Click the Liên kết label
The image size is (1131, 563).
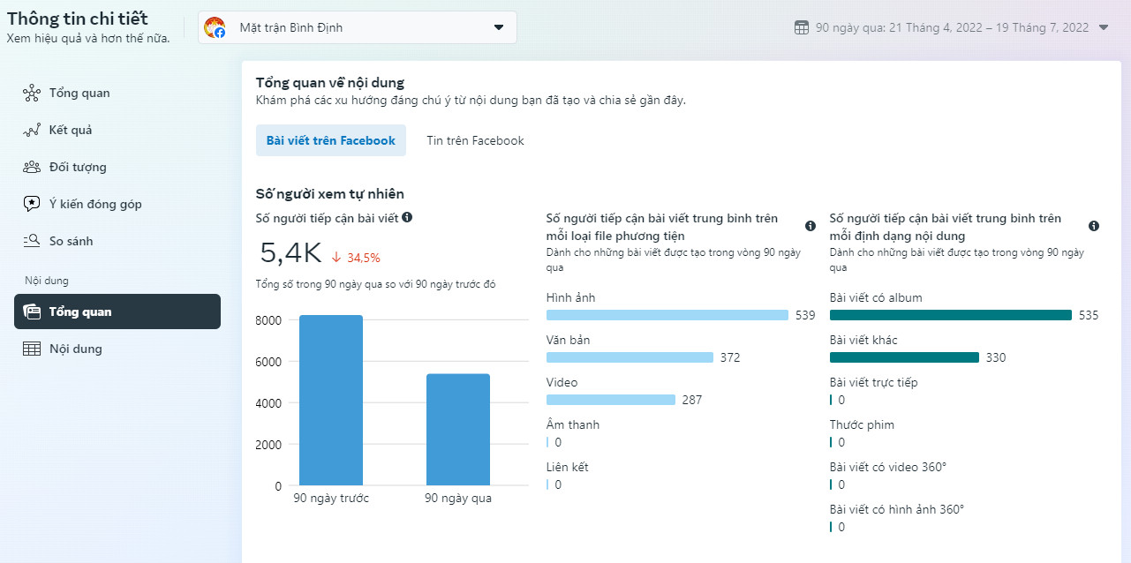(568, 467)
